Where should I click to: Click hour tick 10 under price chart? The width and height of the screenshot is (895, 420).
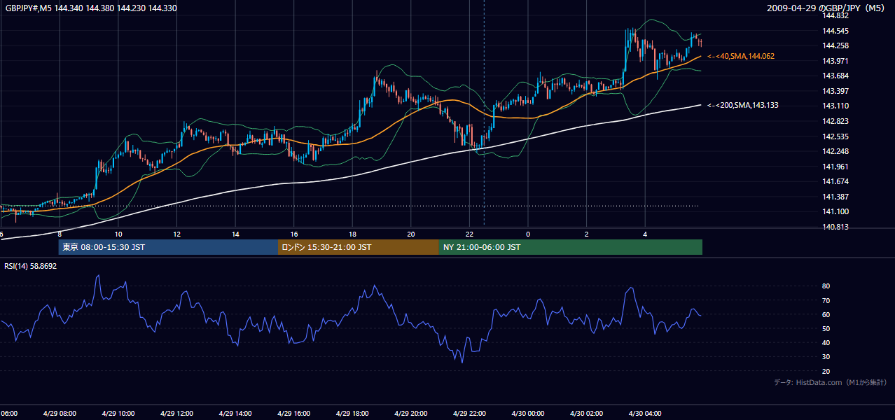[x=118, y=234]
